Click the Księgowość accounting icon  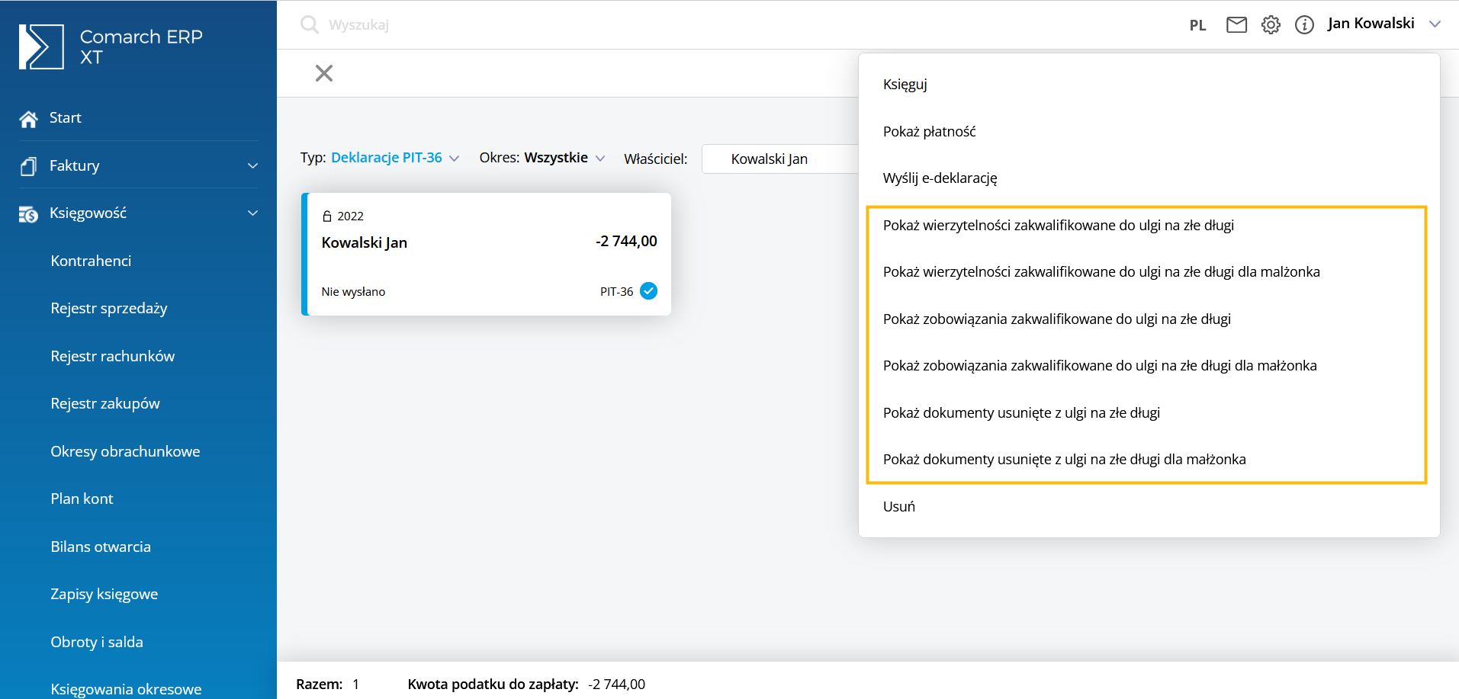click(x=29, y=214)
